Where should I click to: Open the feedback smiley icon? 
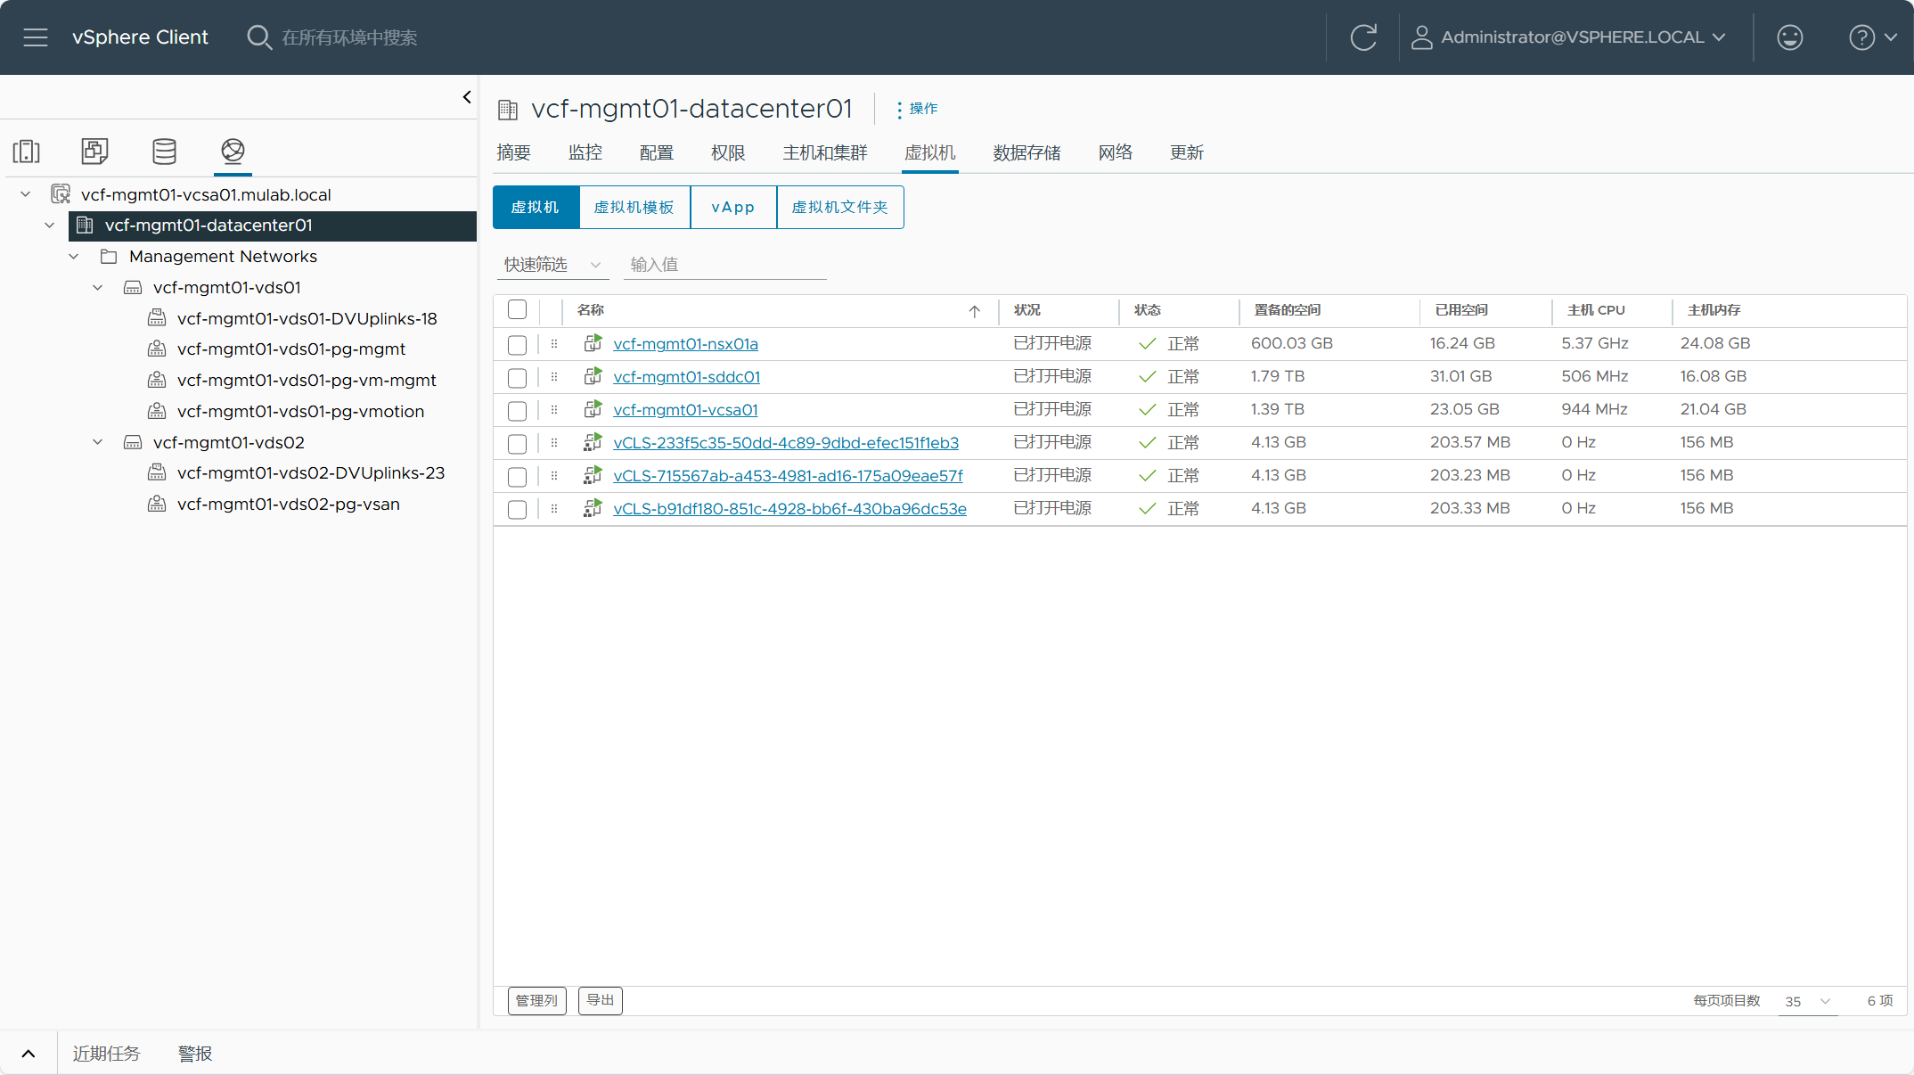tap(1789, 37)
